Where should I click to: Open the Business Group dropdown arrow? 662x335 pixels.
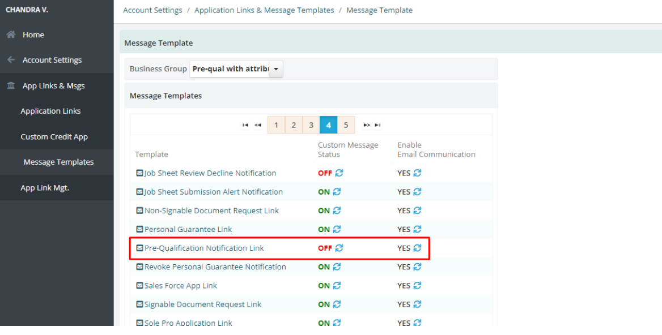[276, 69]
